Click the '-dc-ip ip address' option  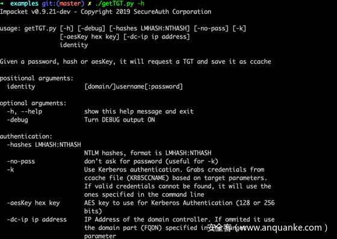coord(37,220)
